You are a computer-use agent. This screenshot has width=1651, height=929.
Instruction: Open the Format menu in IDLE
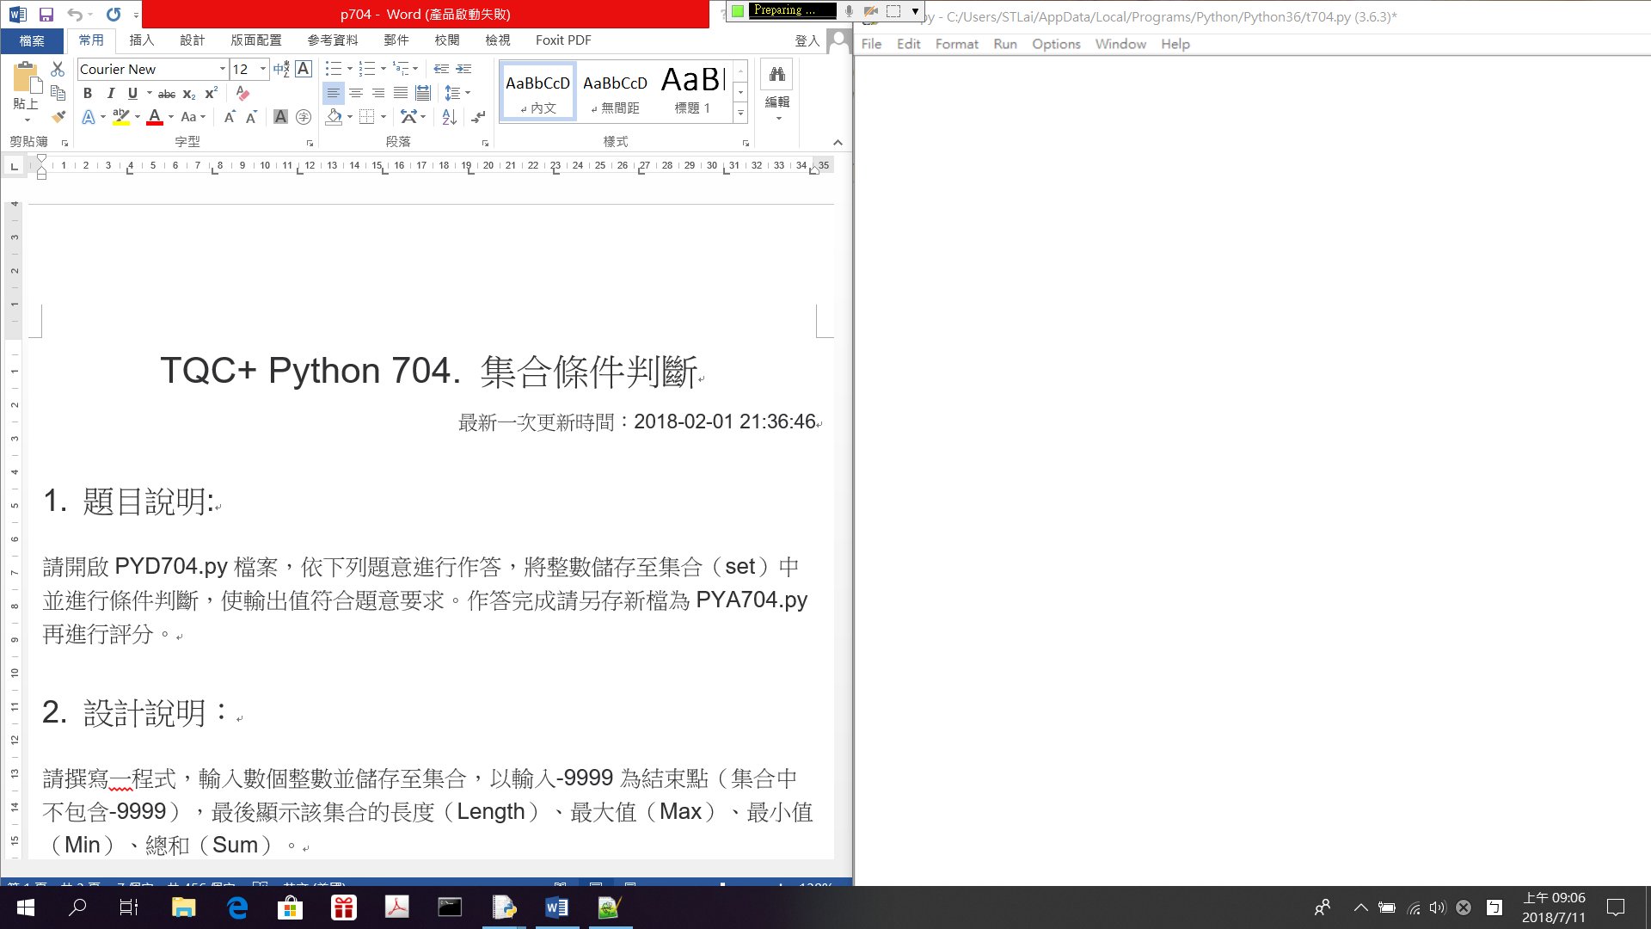coord(956,44)
